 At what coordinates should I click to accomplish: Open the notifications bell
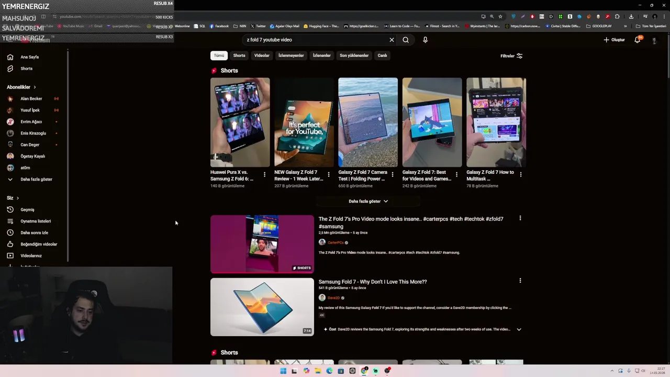[x=638, y=40]
